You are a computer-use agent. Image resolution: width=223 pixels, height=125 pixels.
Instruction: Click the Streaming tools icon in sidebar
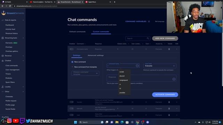(x=2, y=38)
